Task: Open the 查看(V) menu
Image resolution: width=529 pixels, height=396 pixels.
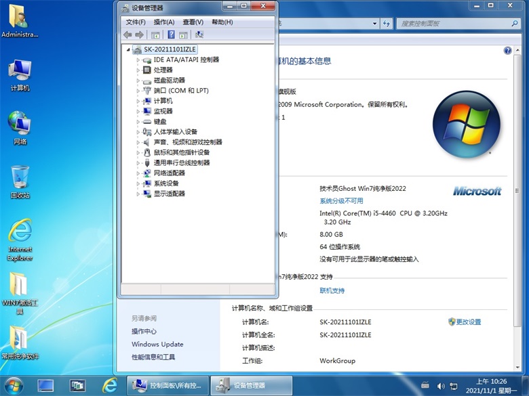Action: point(193,22)
